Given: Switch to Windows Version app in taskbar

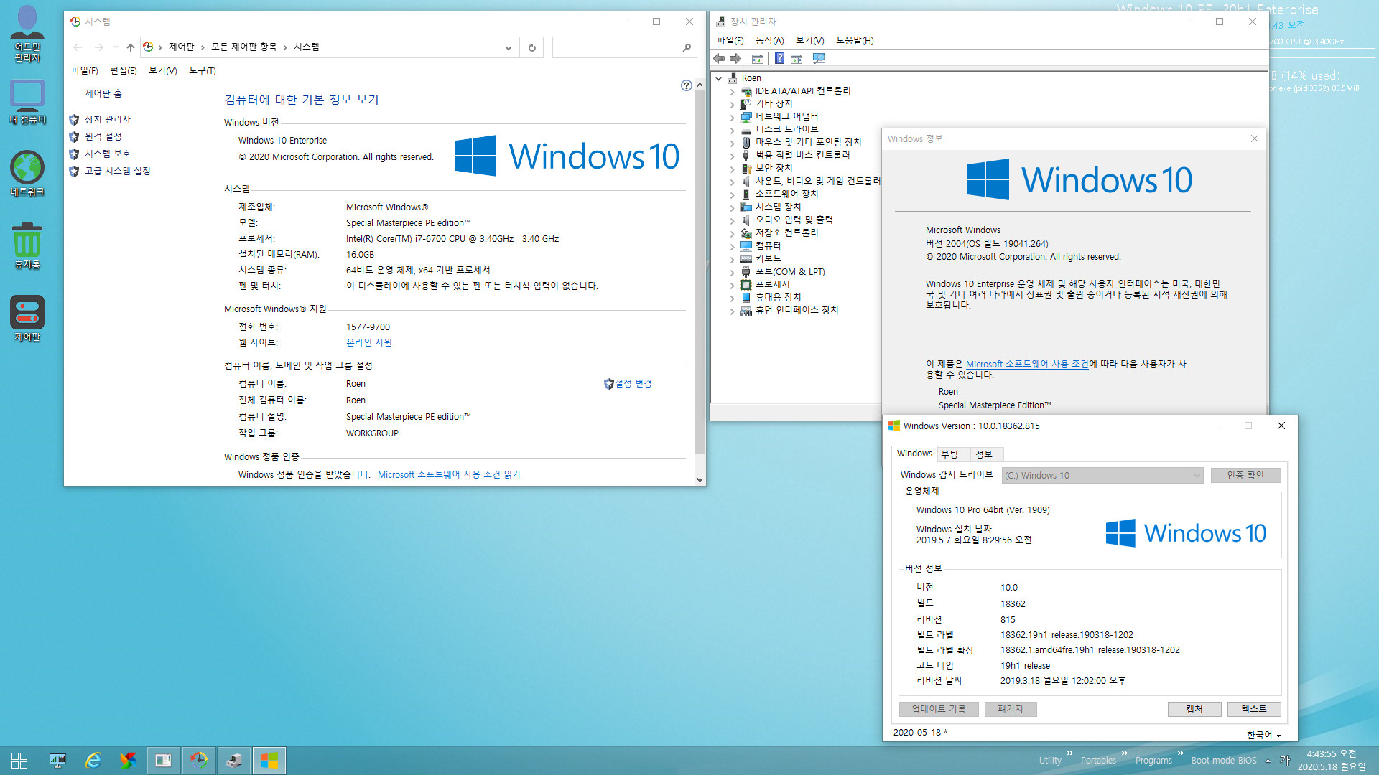Looking at the screenshot, I should tap(269, 761).
